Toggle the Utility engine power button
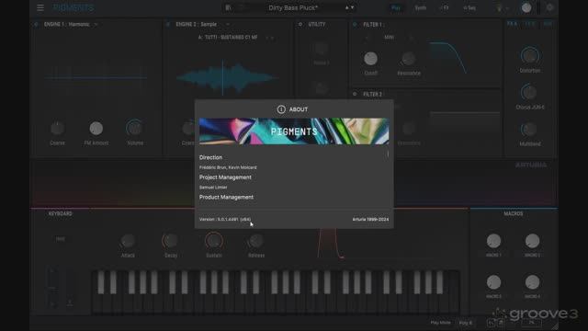The height and width of the screenshot is (331, 588). [x=300, y=25]
